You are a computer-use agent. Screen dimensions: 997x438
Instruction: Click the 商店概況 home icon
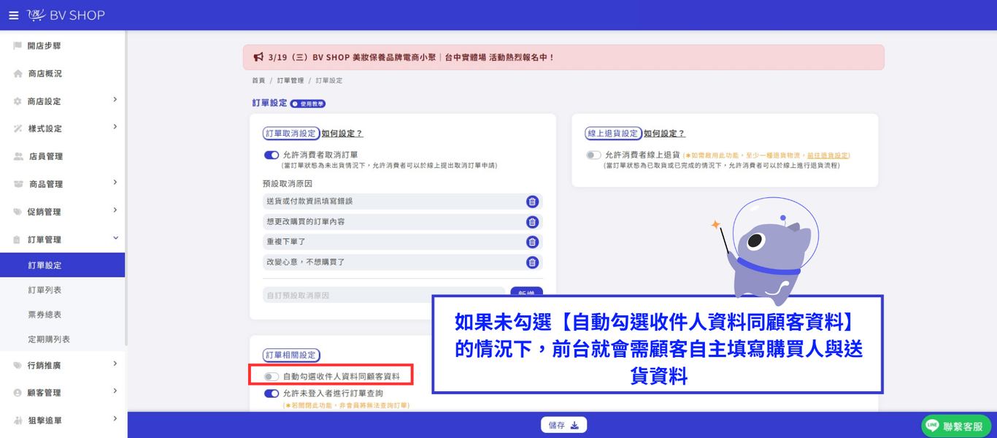pos(18,74)
